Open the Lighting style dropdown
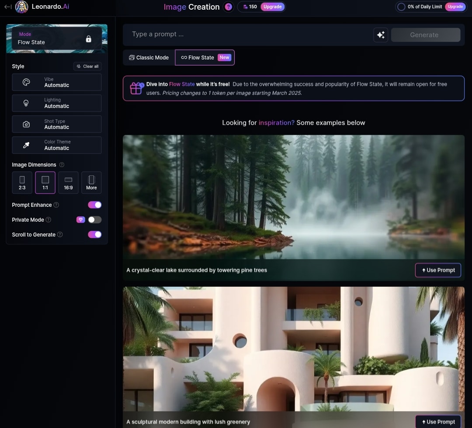Image resolution: width=472 pixels, height=428 pixels. [56, 103]
